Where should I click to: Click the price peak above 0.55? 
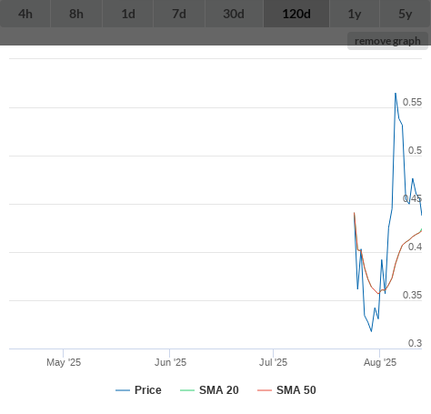tap(396, 94)
